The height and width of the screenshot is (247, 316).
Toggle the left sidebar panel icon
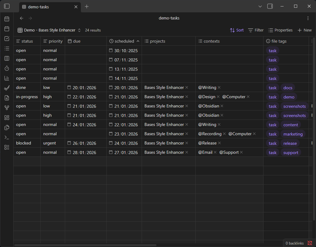click(7, 6)
